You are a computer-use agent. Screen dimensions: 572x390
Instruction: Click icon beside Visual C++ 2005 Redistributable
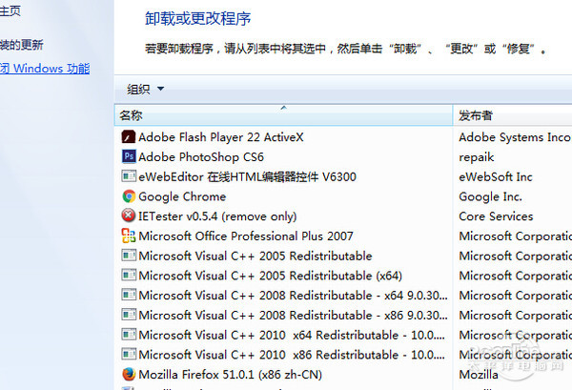129,256
